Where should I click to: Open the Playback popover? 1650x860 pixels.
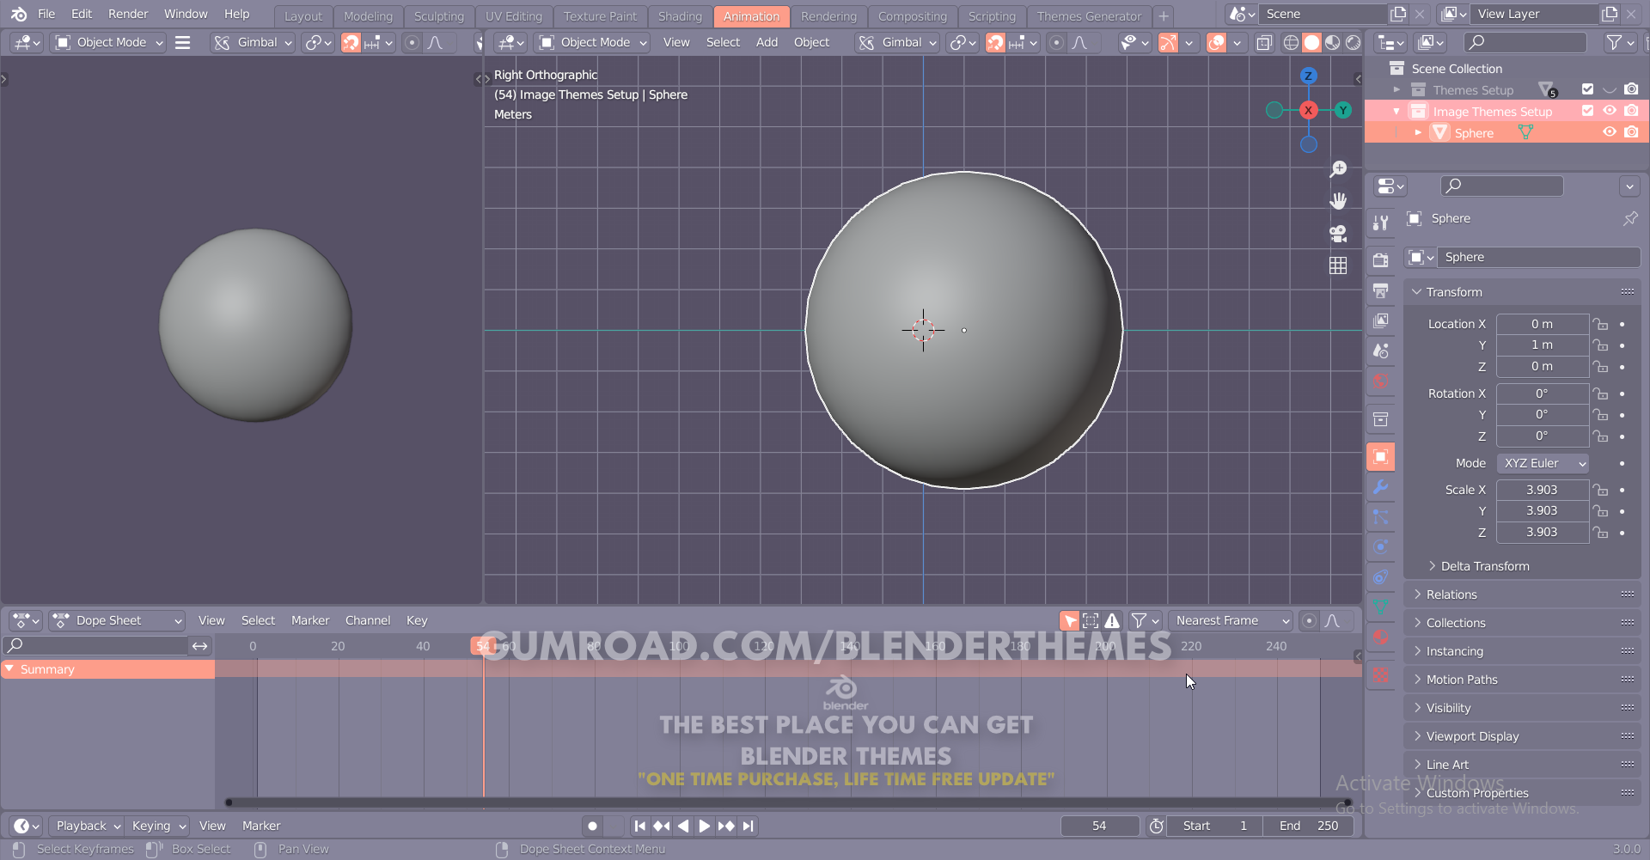tap(87, 826)
